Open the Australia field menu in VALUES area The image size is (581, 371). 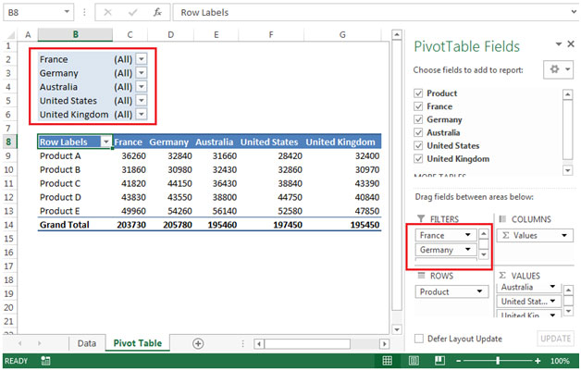pos(552,286)
